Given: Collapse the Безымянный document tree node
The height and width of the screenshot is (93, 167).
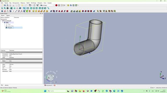Looking at the screenshot, I should [1, 21].
